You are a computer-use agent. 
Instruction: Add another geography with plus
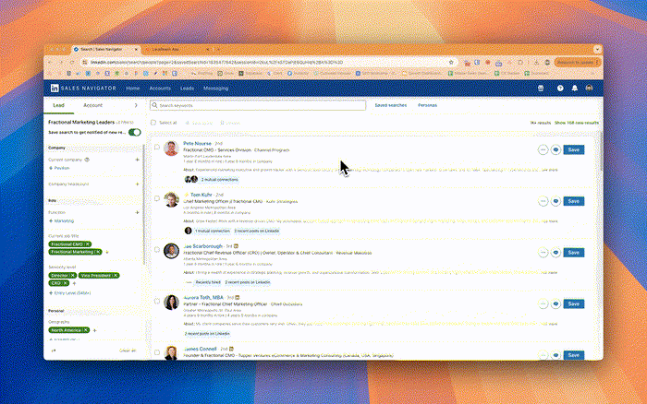pyautogui.click(x=94, y=330)
